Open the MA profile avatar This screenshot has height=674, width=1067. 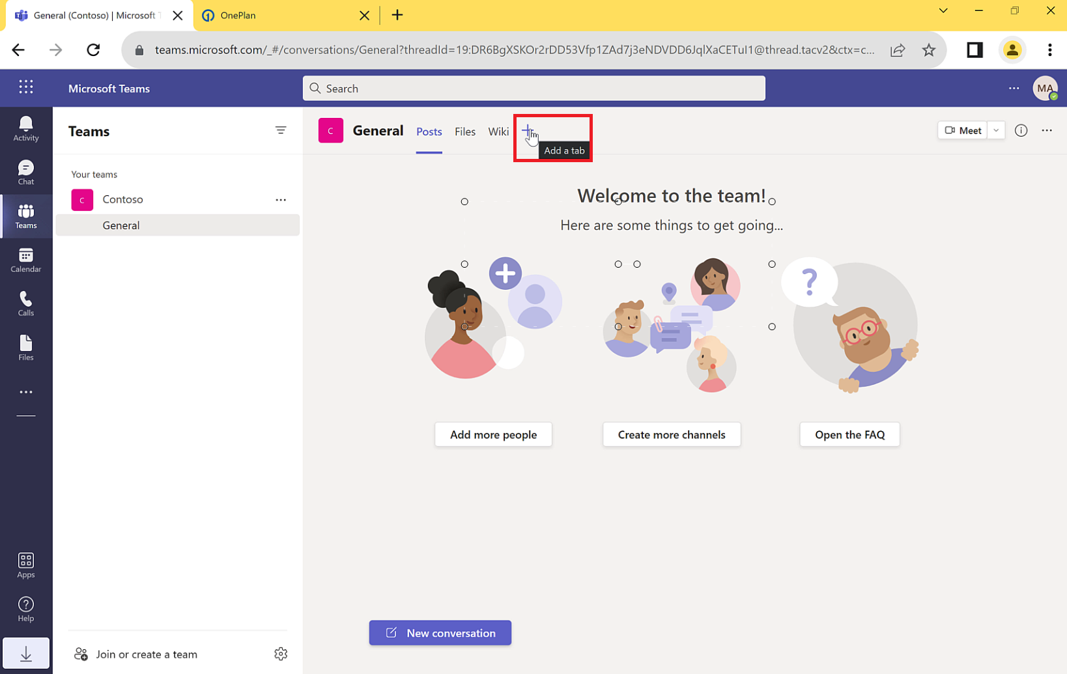(x=1046, y=88)
